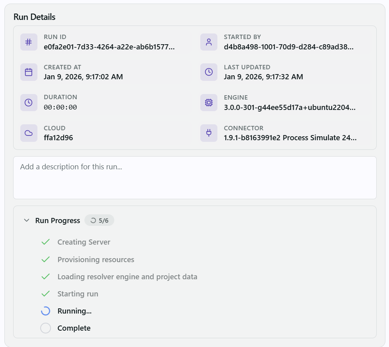Click the person icon for Started By
This screenshot has height=347, width=389.
[209, 42]
